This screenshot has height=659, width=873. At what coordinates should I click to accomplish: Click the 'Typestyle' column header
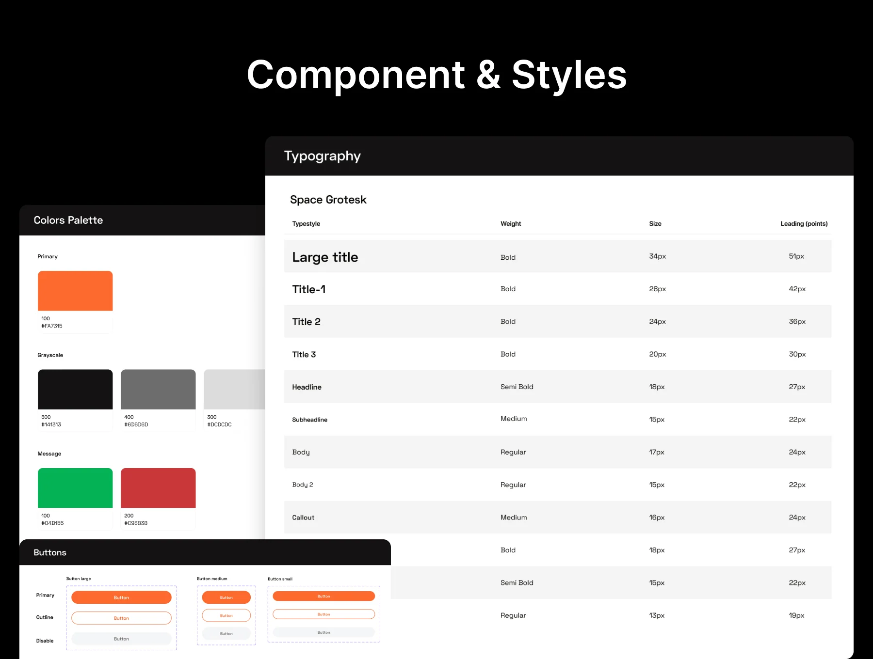[306, 223]
